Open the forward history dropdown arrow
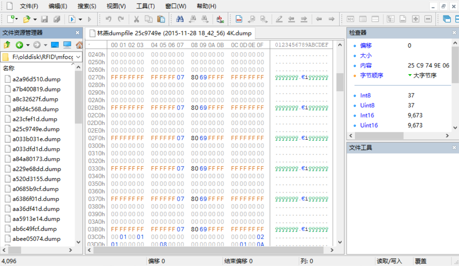 tap(45, 45)
